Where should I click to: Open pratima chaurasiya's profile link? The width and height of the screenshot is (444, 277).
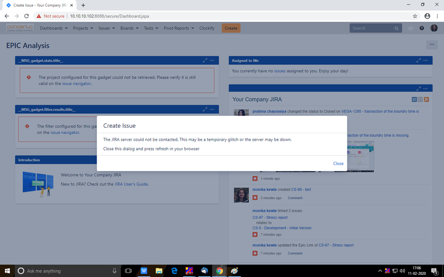pyautogui.click(x=269, y=111)
